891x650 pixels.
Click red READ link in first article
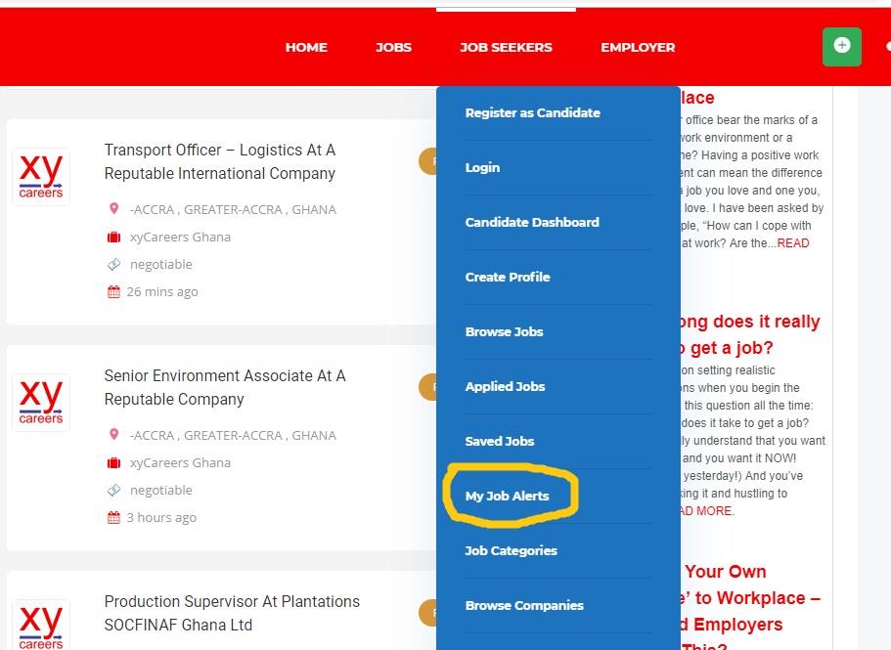[x=792, y=243]
